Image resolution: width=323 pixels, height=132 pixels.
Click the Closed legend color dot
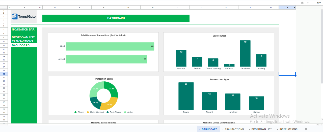point(75,112)
